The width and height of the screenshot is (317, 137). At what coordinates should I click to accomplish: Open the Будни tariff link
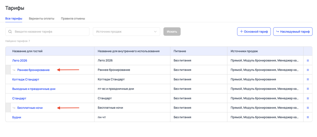pyautogui.click(x=17, y=117)
